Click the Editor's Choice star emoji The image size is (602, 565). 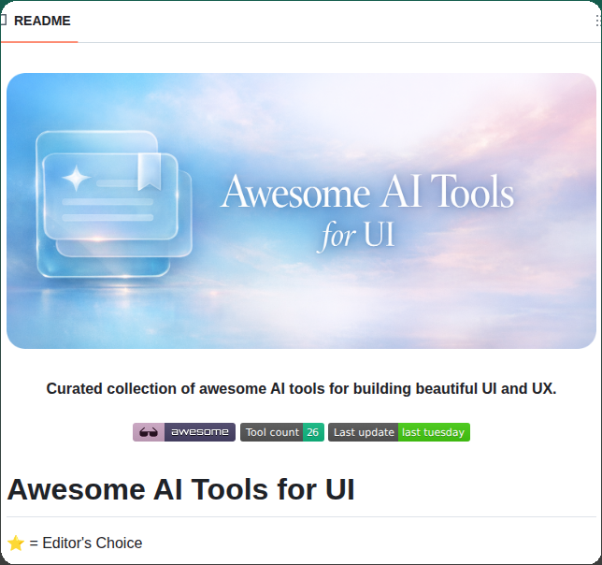tap(16, 543)
